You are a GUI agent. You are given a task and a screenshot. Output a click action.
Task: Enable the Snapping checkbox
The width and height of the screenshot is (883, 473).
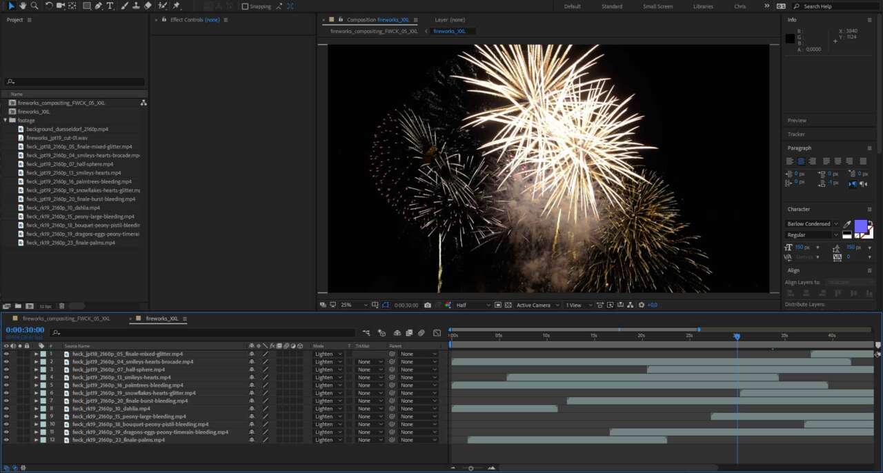coord(245,6)
